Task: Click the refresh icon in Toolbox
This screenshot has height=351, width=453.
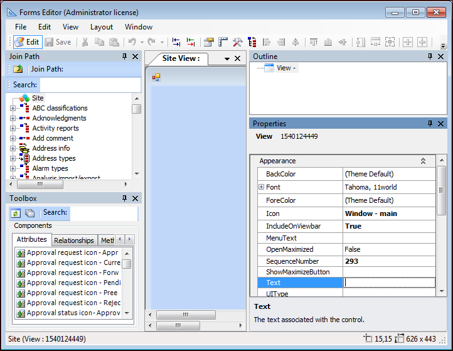Action: (x=16, y=213)
